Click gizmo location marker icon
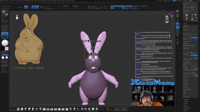Screen dimensions: 200x112 [88, 41]
